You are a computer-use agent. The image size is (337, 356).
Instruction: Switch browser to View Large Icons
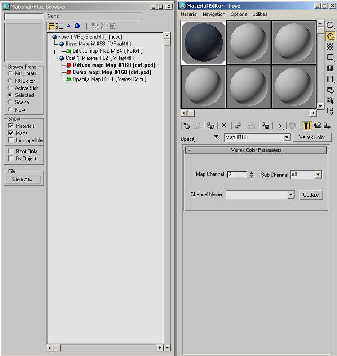pyautogui.click(x=77, y=26)
